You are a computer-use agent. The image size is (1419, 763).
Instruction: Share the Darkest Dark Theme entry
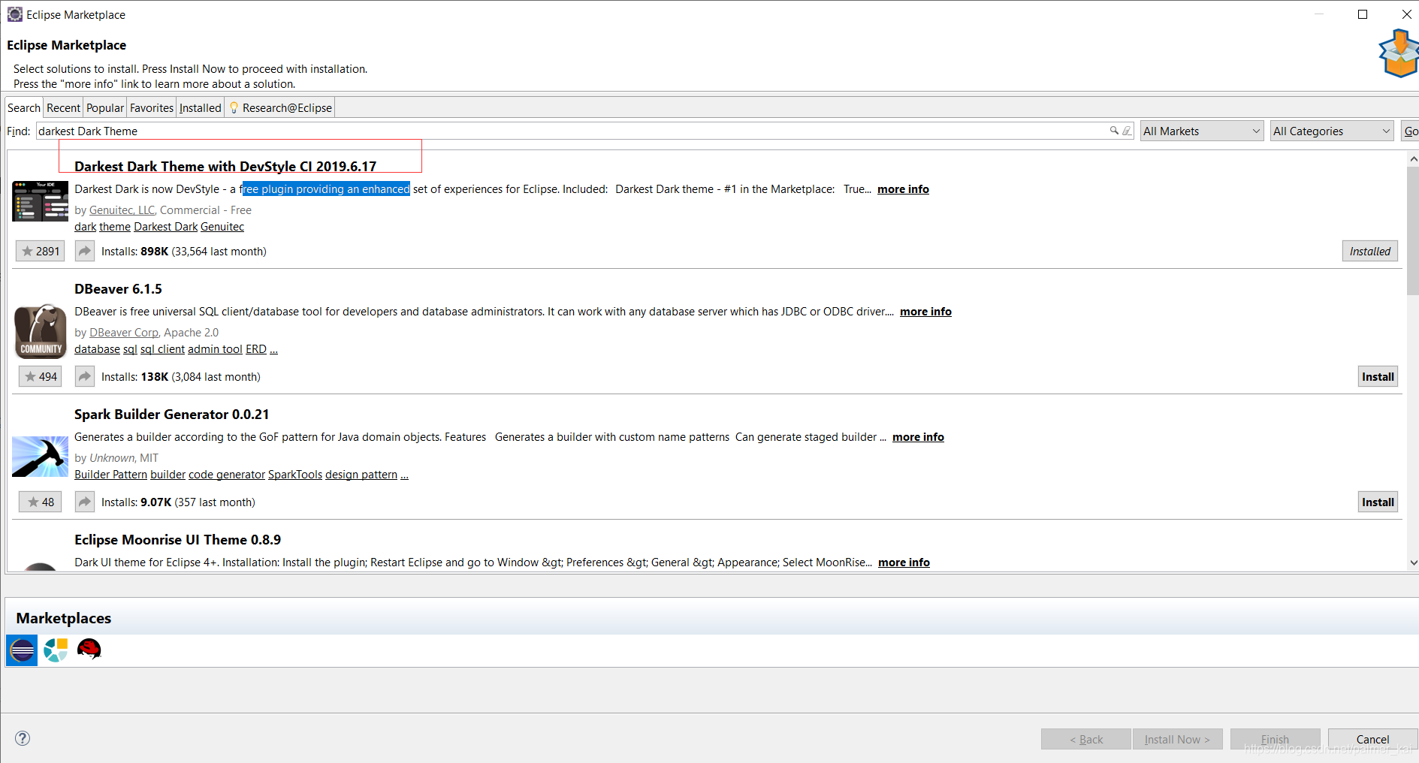85,252
